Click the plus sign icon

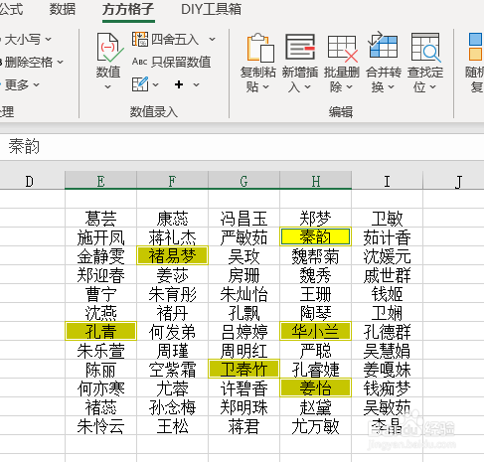[179, 84]
